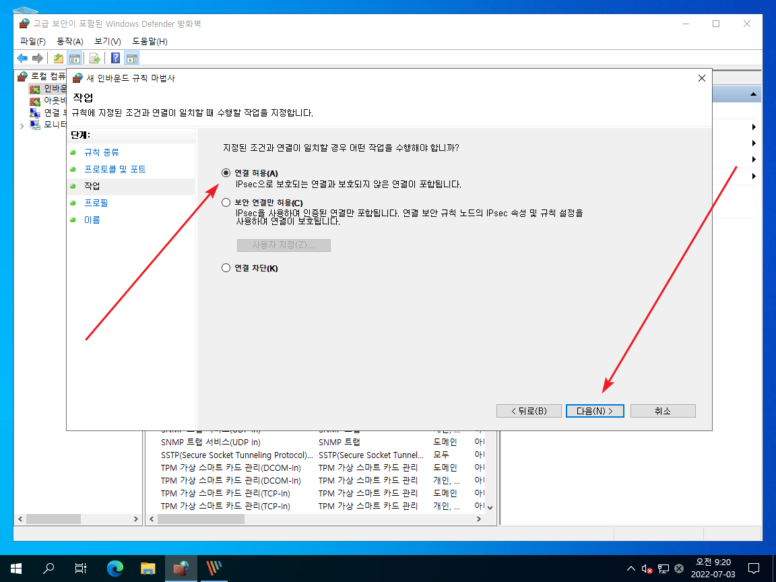
Task: Click the 인바운드 규칙 tree node icon
Action: [x=34, y=89]
